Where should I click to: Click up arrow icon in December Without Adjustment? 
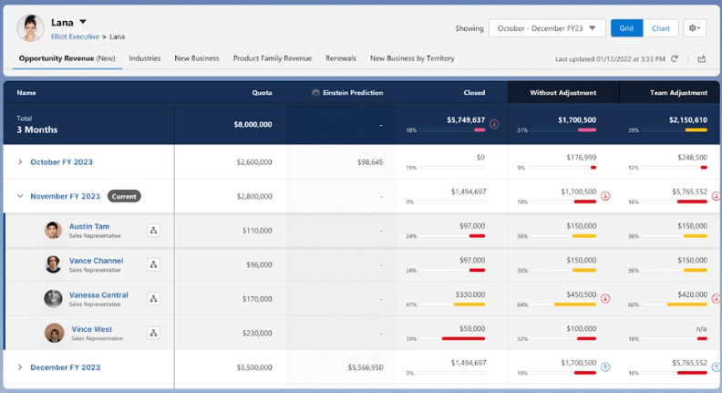[x=605, y=367]
